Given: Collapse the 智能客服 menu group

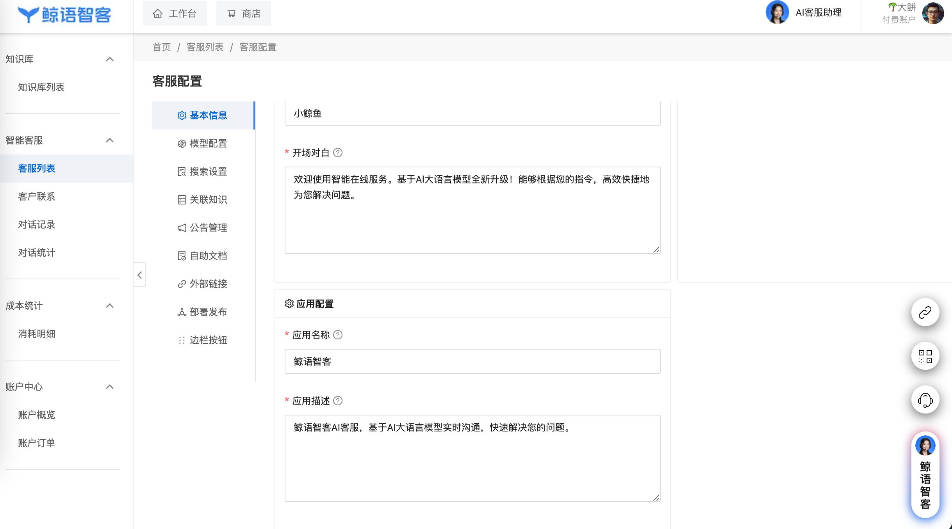Looking at the screenshot, I should point(110,140).
